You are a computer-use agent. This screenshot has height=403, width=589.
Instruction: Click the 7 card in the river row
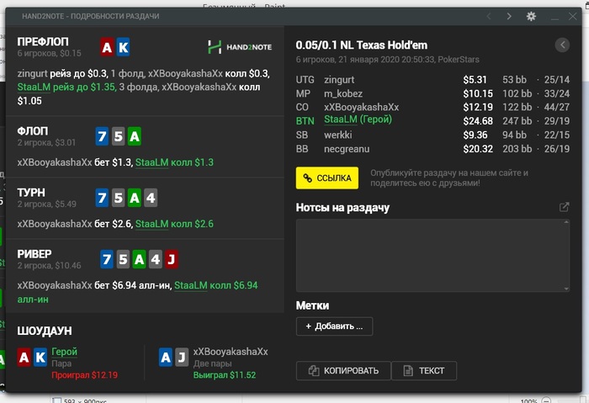(107, 259)
